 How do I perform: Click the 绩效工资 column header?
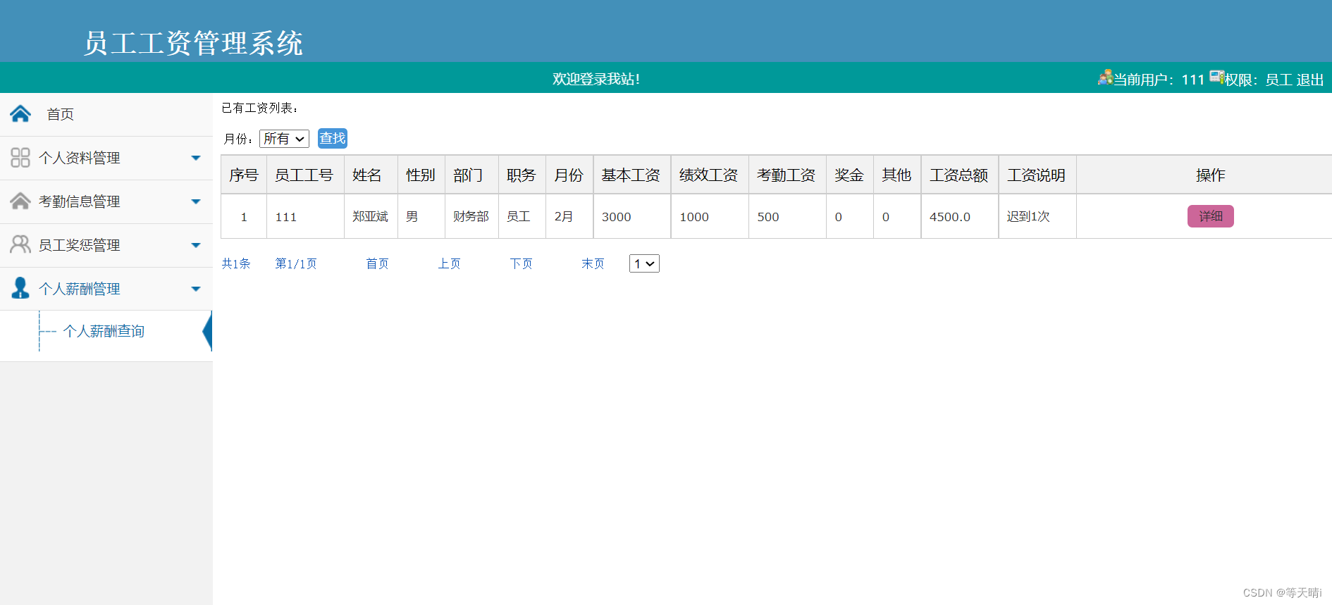(x=709, y=175)
